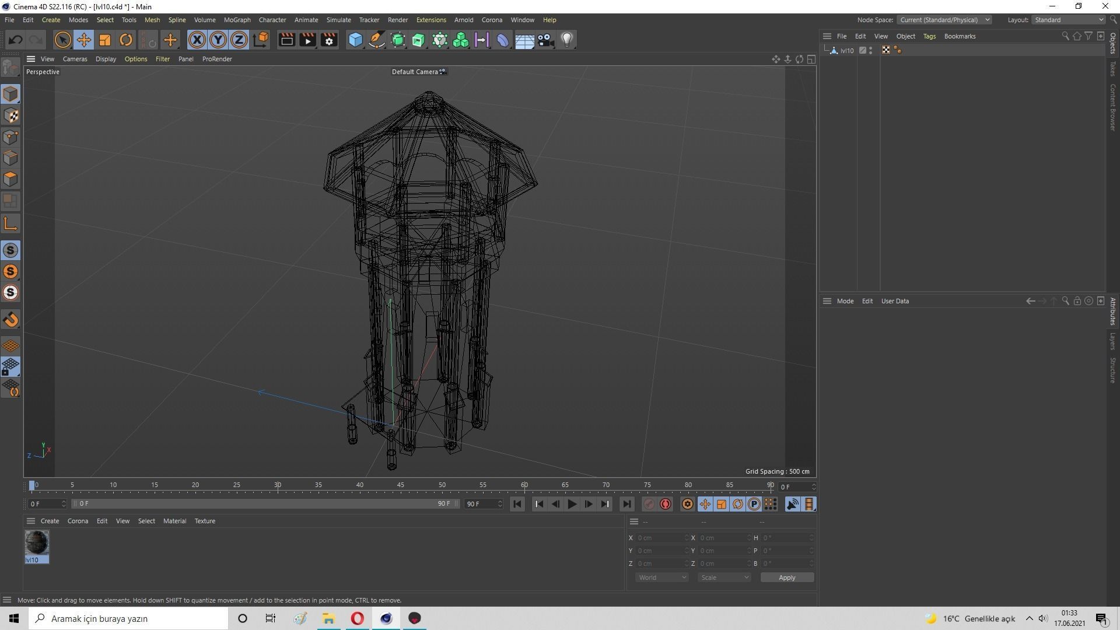1120x630 pixels.
Task: Activate the Move tool
Action: click(x=83, y=40)
